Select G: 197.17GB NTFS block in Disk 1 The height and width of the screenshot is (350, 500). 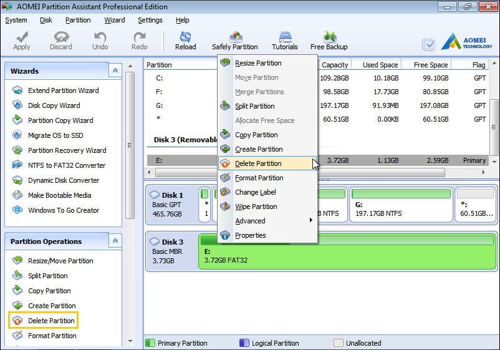coord(401,205)
